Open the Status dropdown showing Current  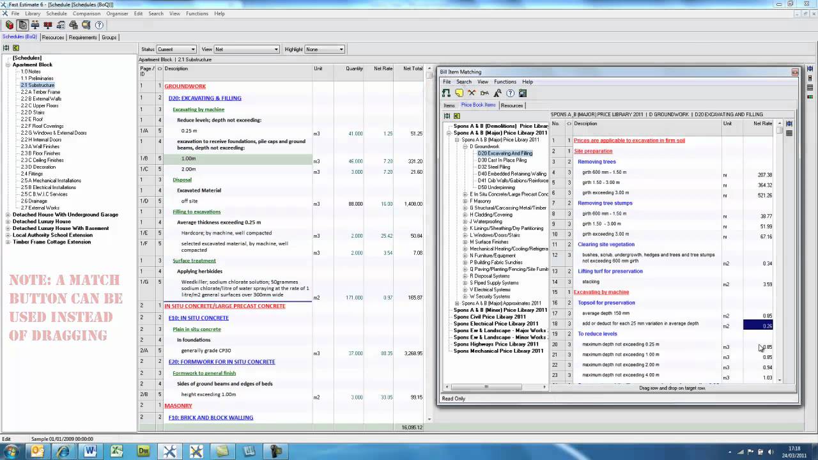pyautogui.click(x=176, y=49)
